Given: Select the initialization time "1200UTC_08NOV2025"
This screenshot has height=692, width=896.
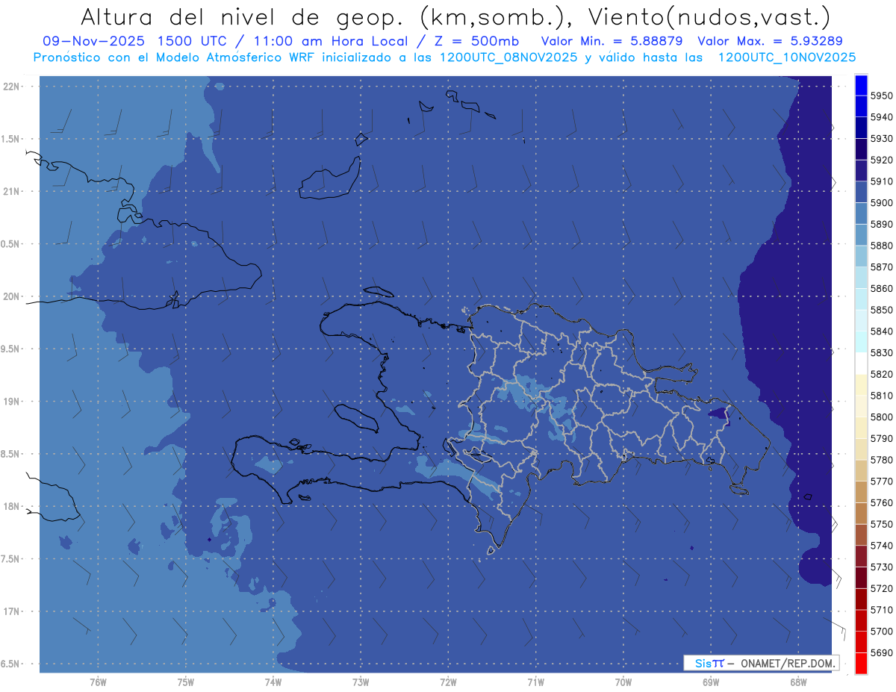Looking at the screenshot, I should point(508,57).
